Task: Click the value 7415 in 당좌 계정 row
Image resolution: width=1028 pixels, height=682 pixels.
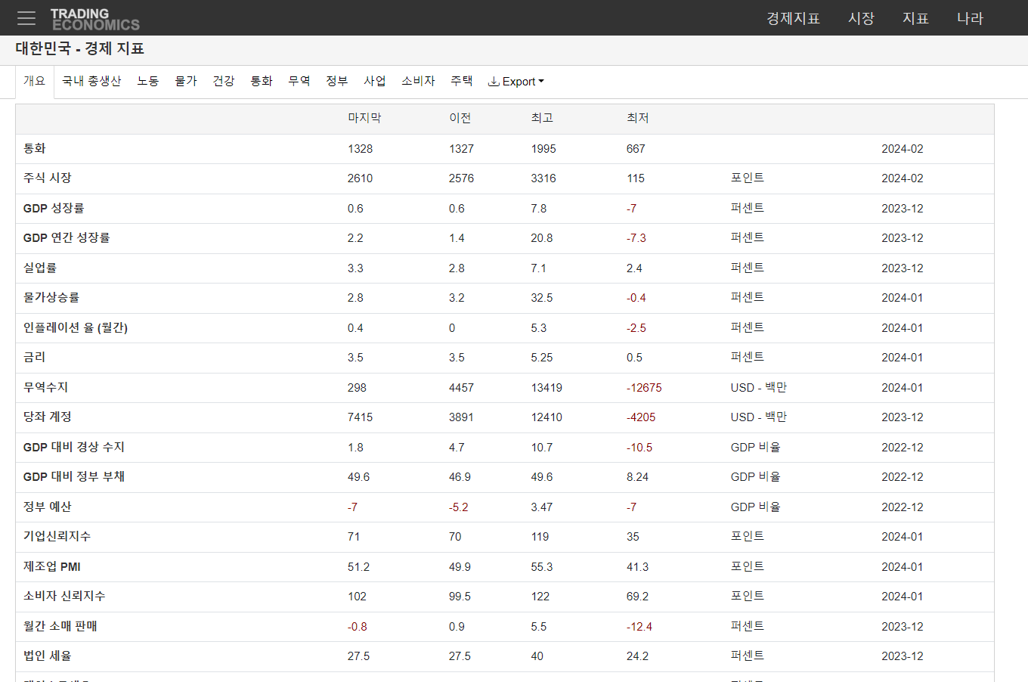Action: click(x=361, y=417)
